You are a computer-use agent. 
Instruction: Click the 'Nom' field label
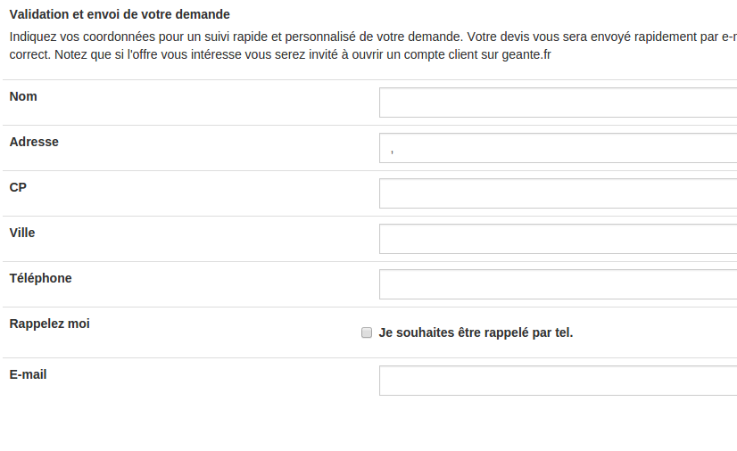click(23, 96)
